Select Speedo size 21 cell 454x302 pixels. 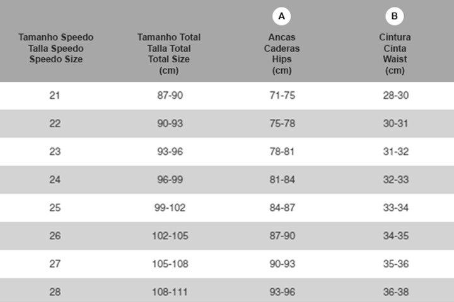coord(55,96)
